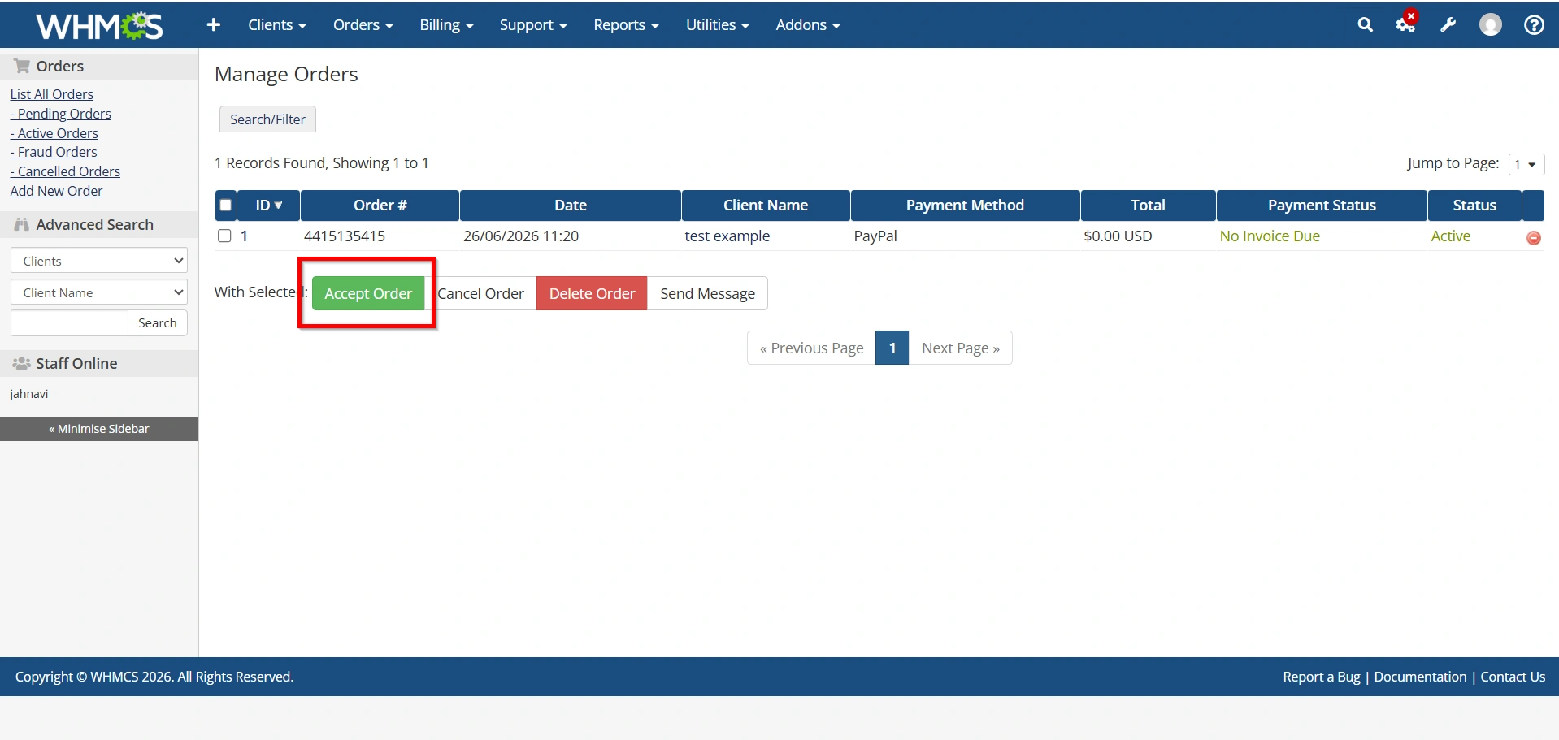The image size is (1559, 740).
Task: Click the red delete icon for order 1
Action: click(x=1533, y=238)
